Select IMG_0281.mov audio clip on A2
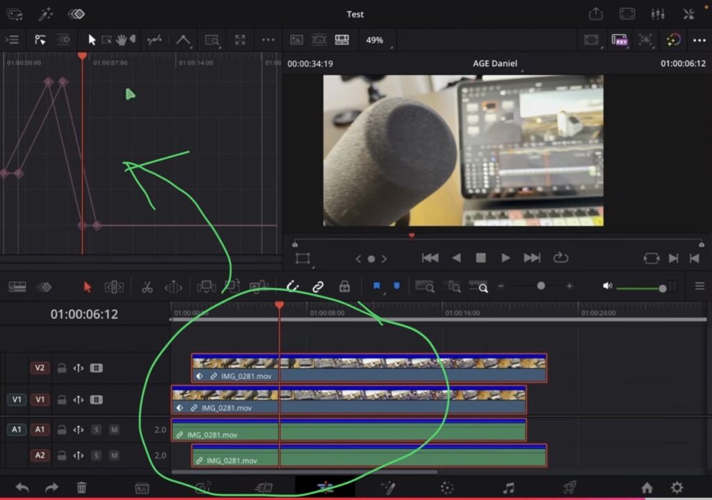The height and width of the screenshot is (500, 712). point(369,455)
